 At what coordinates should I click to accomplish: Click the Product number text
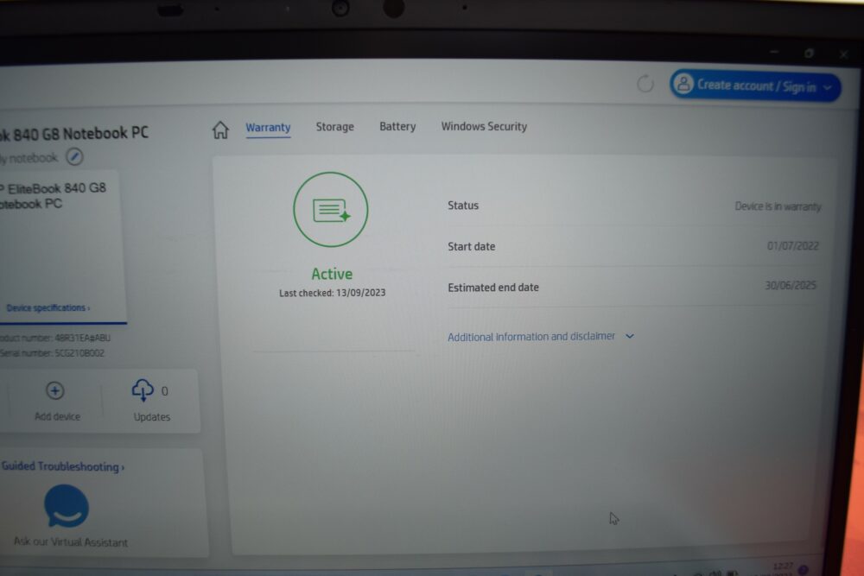pos(55,338)
